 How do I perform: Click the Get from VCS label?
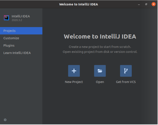coord(126,82)
